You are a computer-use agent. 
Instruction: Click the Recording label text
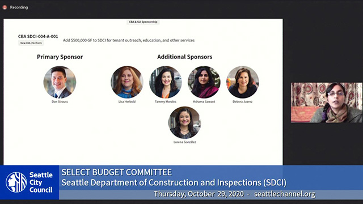pos(19,7)
